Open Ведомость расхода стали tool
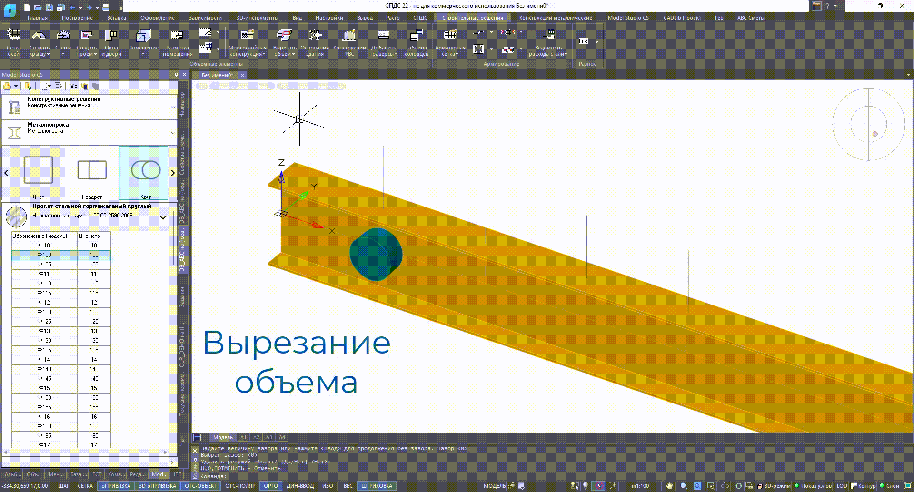The width and height of the screenshot is (914, 492). point(548,42)
